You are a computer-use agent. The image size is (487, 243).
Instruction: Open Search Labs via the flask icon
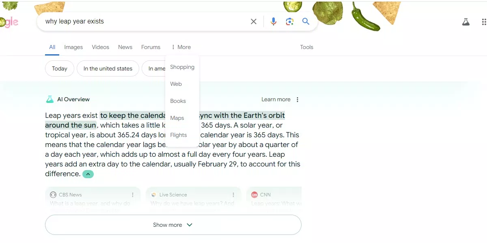[466, 21]
